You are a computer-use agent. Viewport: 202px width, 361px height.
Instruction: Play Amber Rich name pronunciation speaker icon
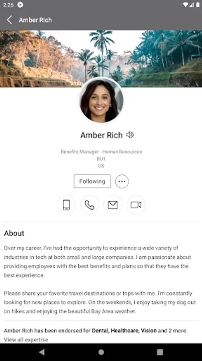pos(130,135)
